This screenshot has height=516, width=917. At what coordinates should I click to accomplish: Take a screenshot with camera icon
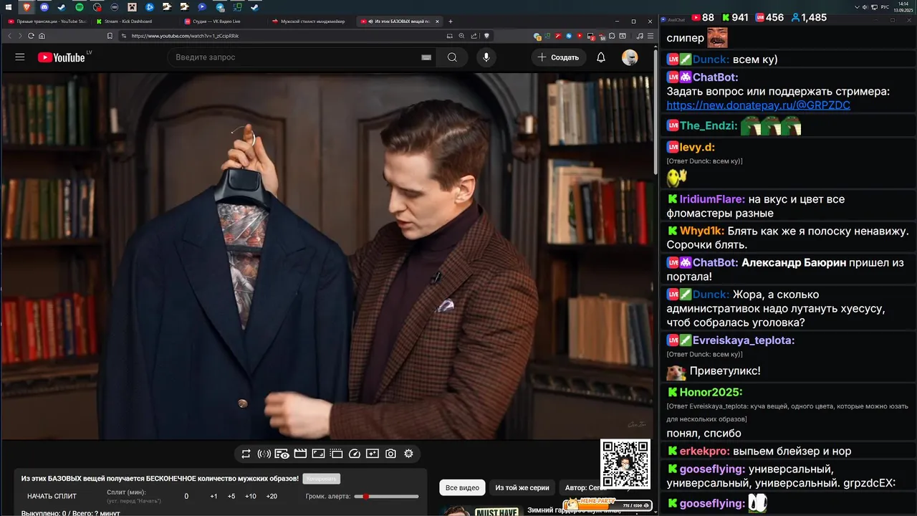click(390, 454)
